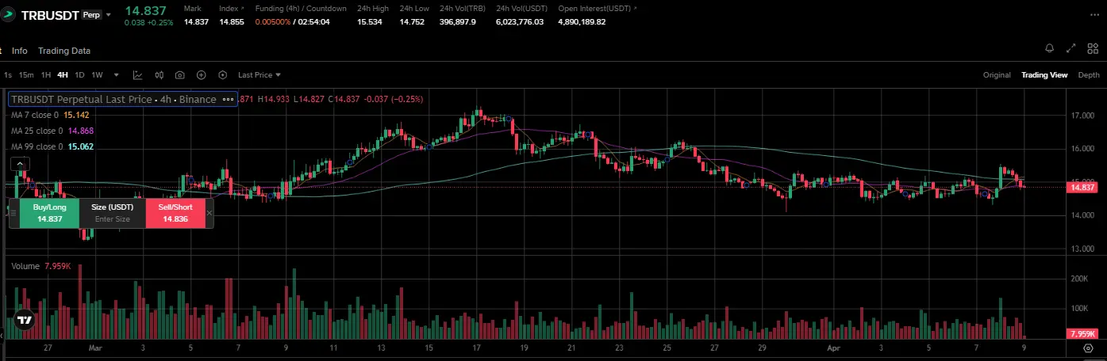Viewport: 1107px width, 361px height.
Task: Select the 1s timeframe
Action: pyautogui.click(x=8, y=75)
